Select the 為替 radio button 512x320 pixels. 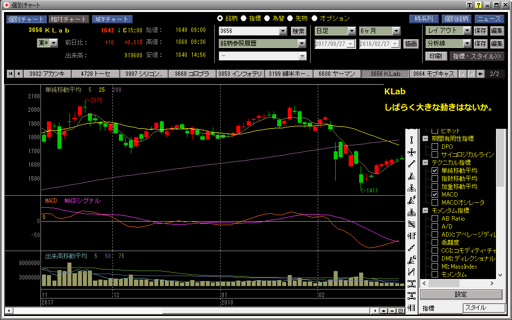267,18
